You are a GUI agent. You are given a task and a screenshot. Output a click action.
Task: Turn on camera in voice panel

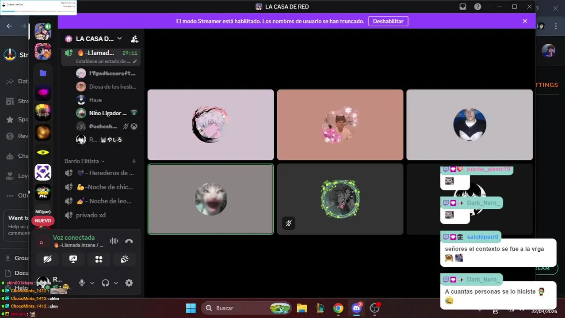(x=47, y=259)
